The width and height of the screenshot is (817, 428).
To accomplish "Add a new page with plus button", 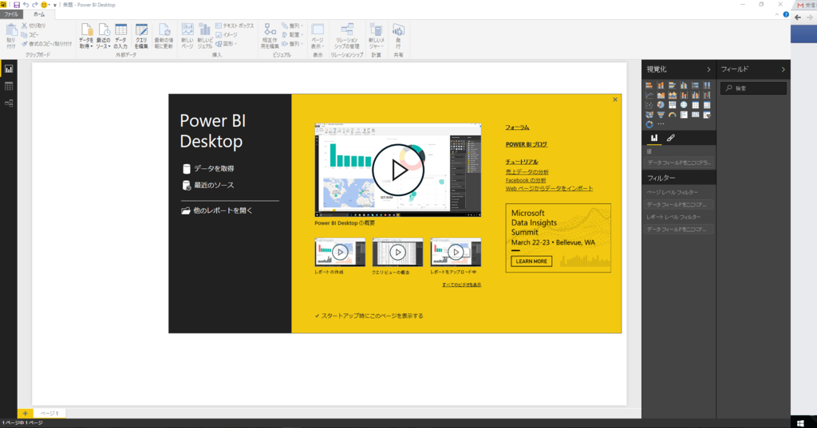I will (25, 414).
